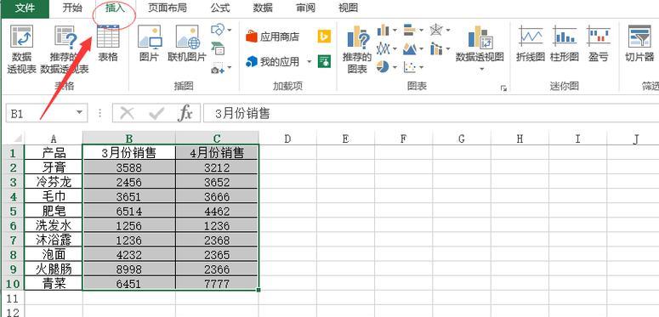659x317 pixels.
Task: Click the Radar/Stock chart icon
Action: pos(436,30)
